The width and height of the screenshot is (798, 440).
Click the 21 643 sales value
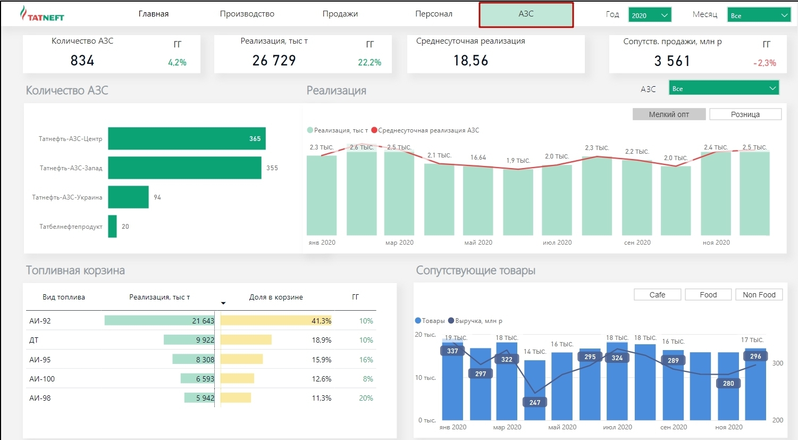[203, 321]
